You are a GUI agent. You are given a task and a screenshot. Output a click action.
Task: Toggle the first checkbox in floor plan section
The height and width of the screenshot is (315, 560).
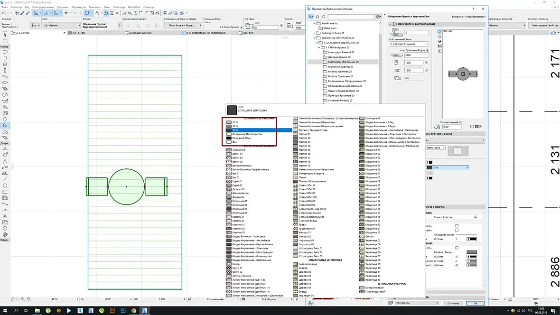coord(457,226)
